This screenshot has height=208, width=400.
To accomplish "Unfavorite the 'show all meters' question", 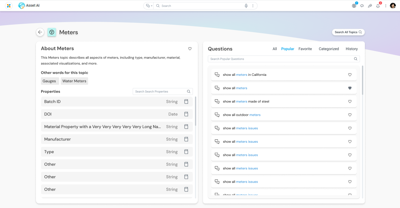I will (350, 88).
